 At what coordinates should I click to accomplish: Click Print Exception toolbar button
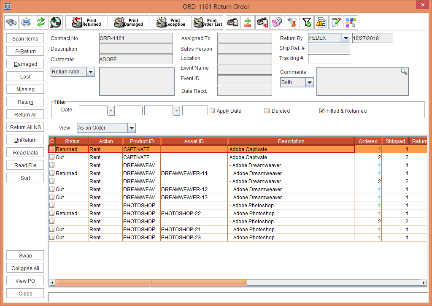pyautogui.click(x=171, y=22)
